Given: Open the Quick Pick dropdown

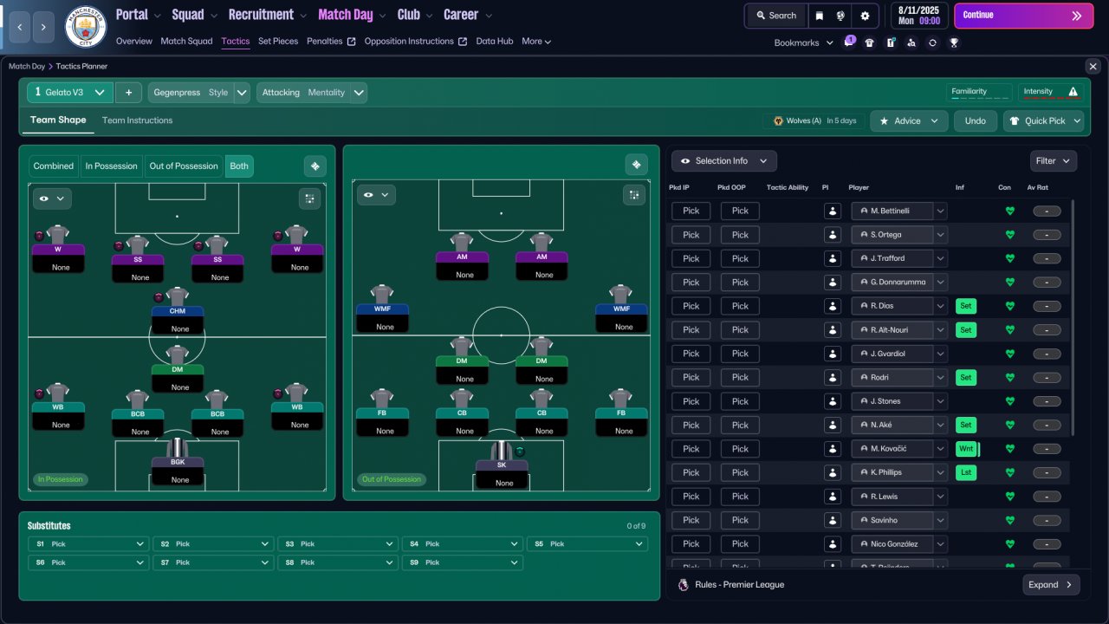Looking at the screenshot, I should tap(1043, 120).
